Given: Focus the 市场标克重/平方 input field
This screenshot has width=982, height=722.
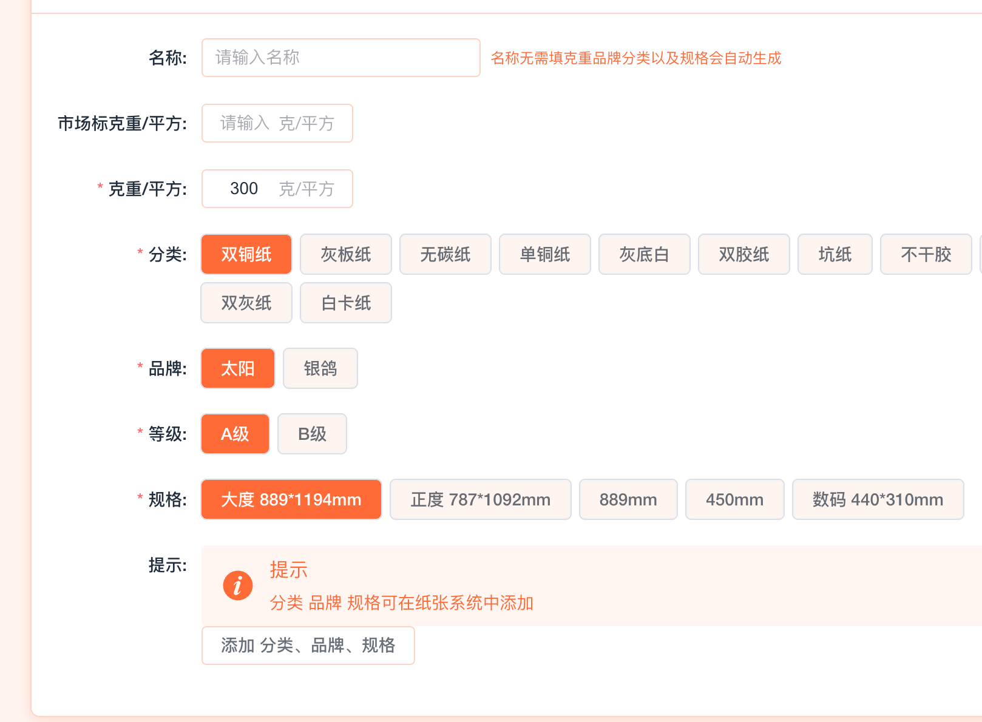Looking at the screenshot, I should (277, 123).
